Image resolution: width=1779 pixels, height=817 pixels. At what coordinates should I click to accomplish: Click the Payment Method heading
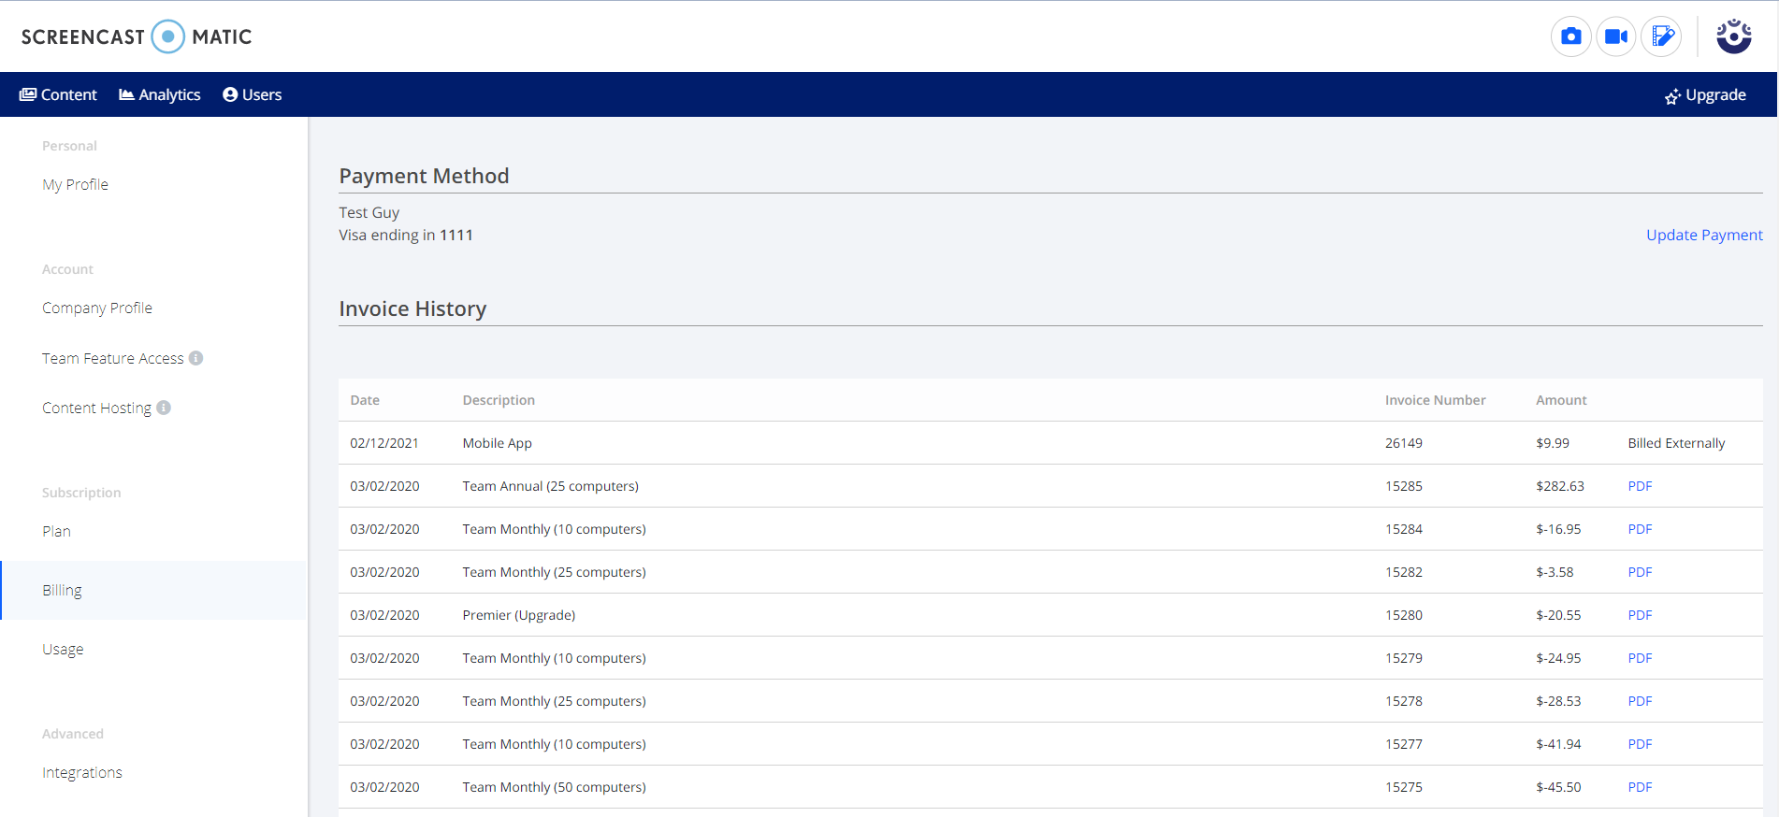click(424, 176)
